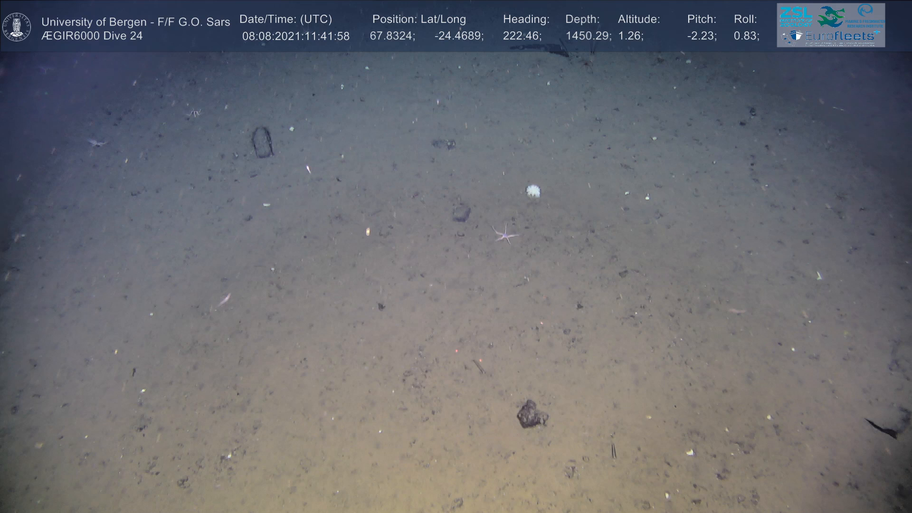Click the ÆGIR6000 Dive 24 label

[92, 36]
